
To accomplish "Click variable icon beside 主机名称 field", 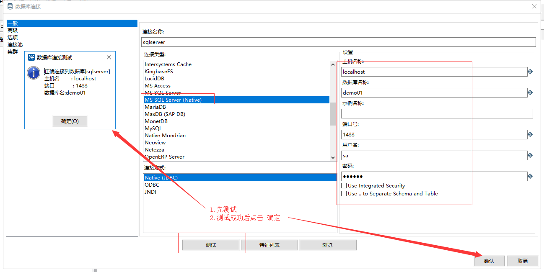I will pos(531,72).
